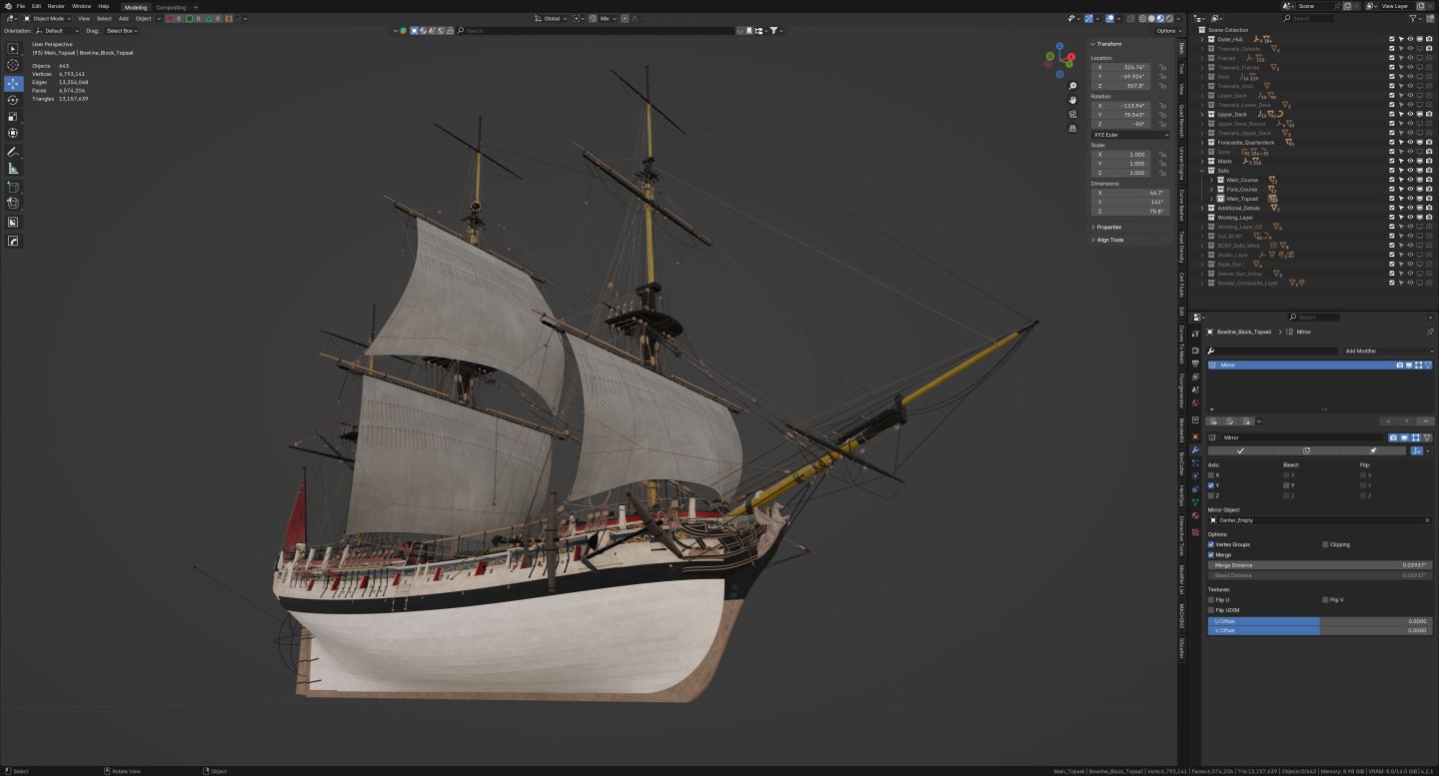Click the Pan view hand icon
Image resolution: width=1439 pixels, height=776 pixels.
[1072, 100]
